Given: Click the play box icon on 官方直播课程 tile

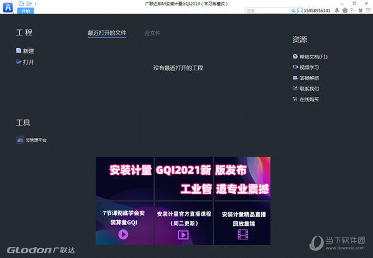Looking at the screenshot, I should click(x=183, y=235).
